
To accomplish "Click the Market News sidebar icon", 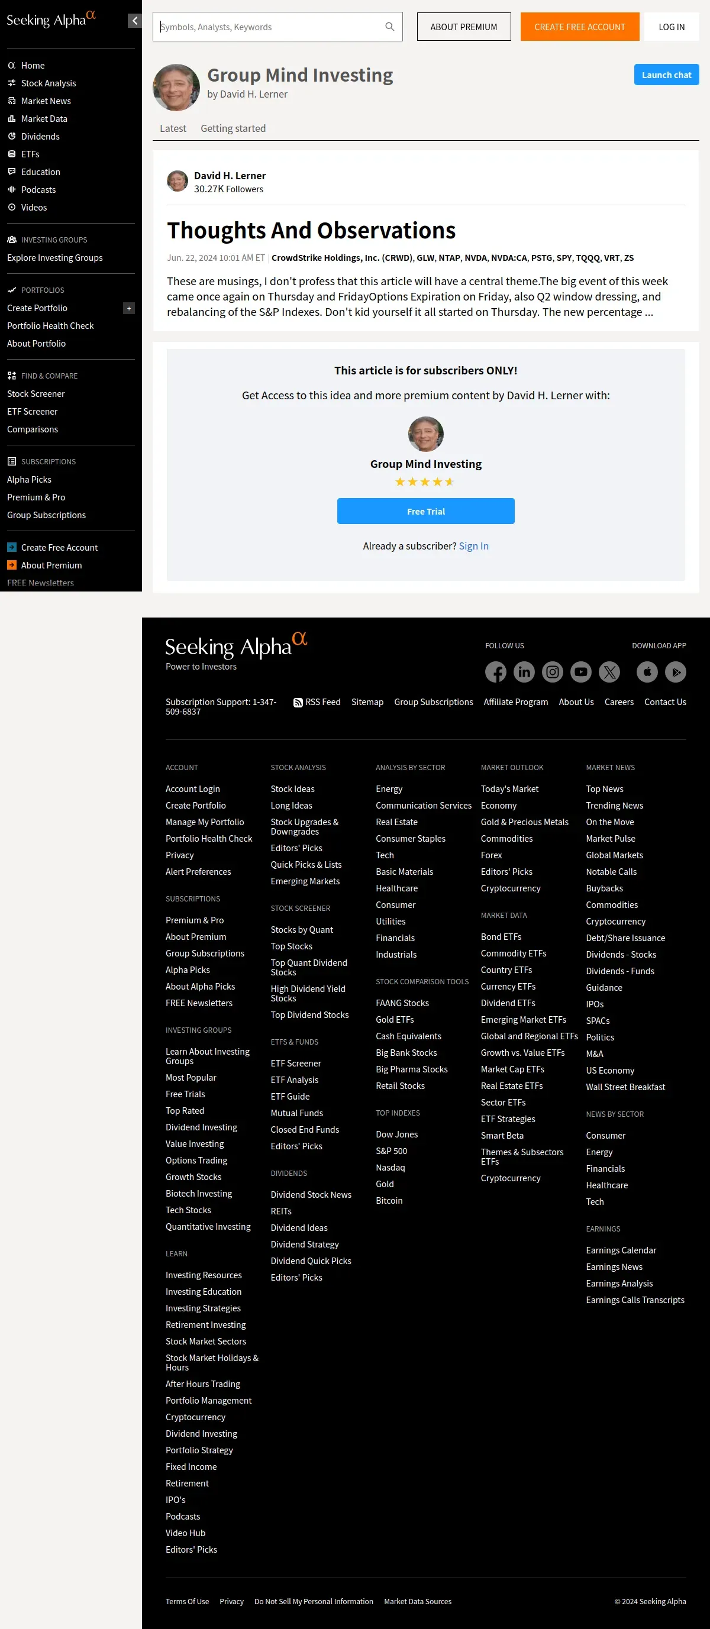I will (x=11, y=101).
